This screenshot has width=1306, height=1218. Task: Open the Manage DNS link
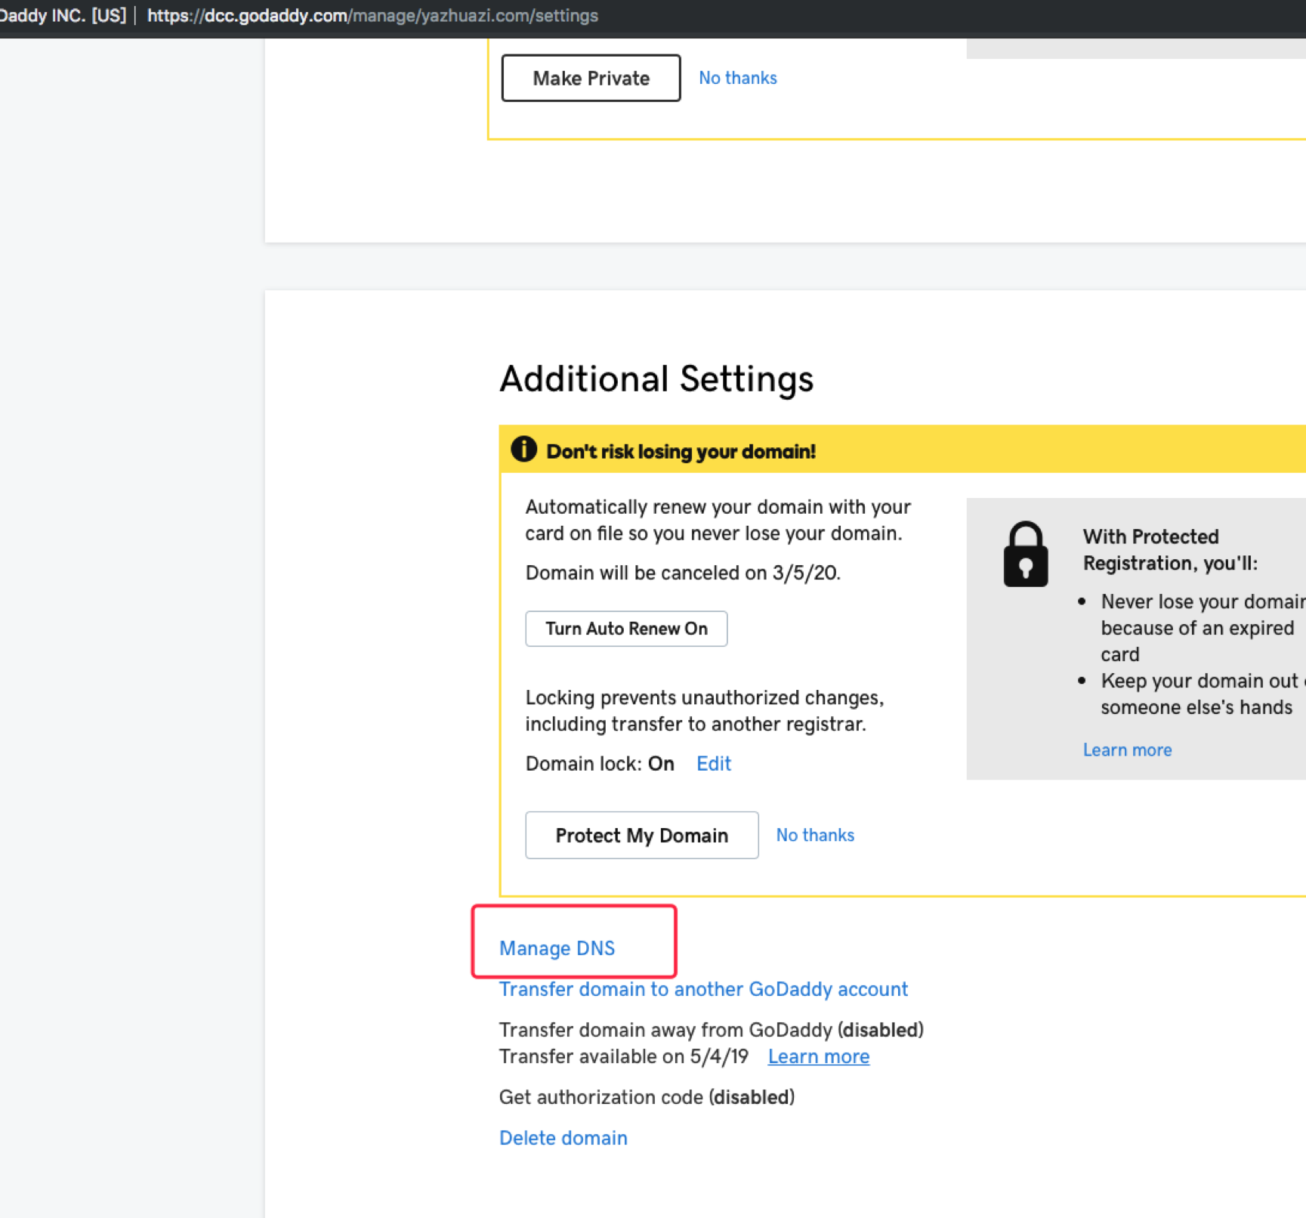pos(557,948)
